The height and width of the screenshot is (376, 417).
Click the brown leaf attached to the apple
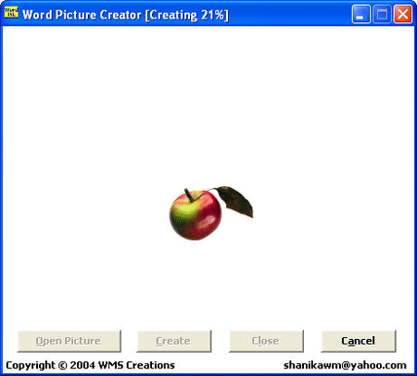tap(236, 201)
